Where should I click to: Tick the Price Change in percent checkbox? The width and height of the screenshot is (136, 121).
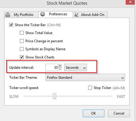22,41
